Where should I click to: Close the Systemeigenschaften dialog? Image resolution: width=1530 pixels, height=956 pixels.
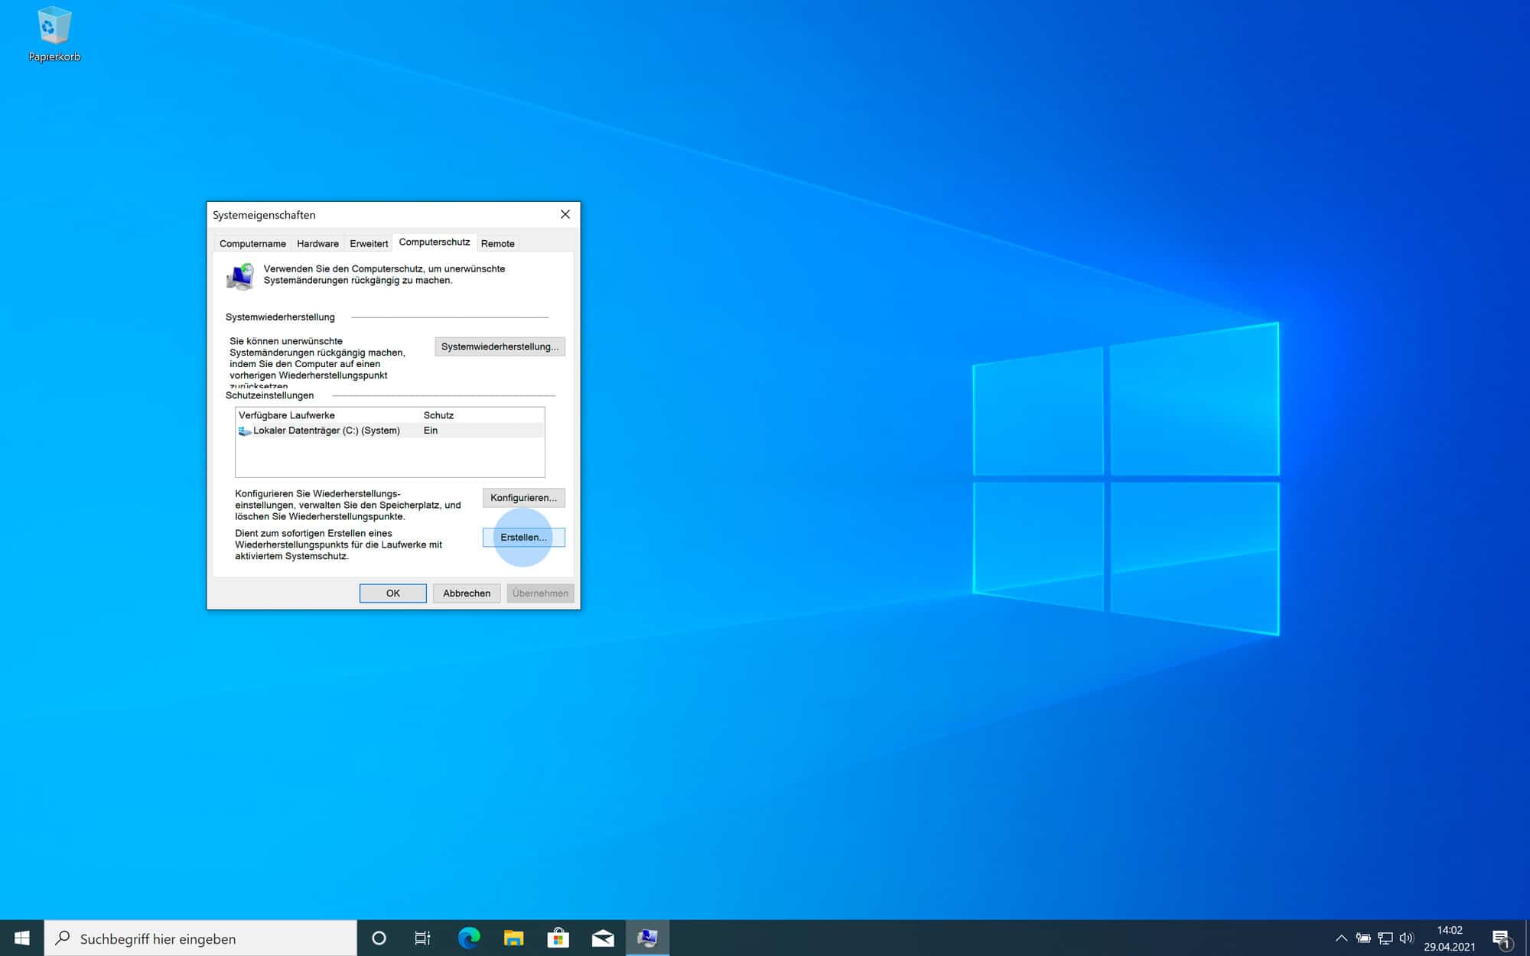[565, 214]
